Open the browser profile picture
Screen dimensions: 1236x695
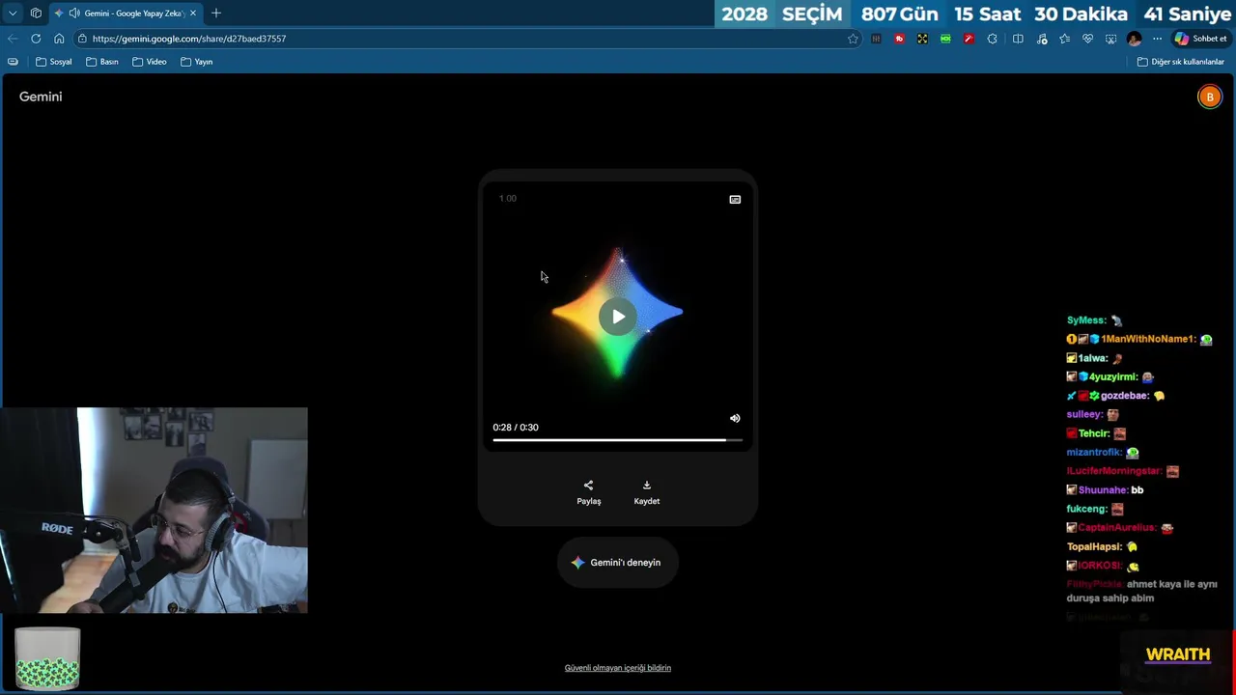[1134, 39]
